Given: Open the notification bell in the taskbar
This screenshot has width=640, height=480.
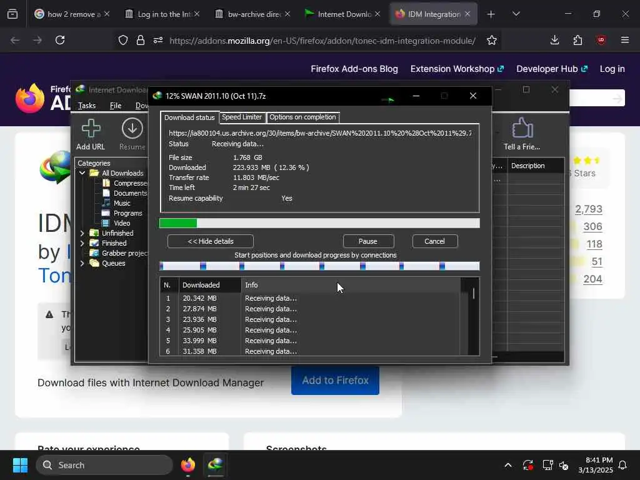Looking at the screenshot, I should tap(623, 465).
